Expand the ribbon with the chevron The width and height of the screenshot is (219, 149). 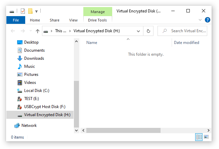pos(200,20)
